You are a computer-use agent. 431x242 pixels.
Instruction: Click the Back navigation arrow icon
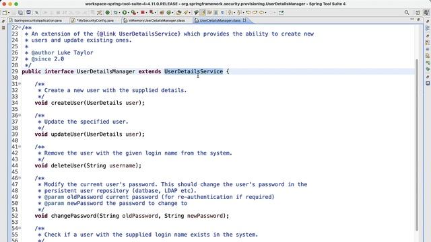pyautogui.click(x=261, y=13)
